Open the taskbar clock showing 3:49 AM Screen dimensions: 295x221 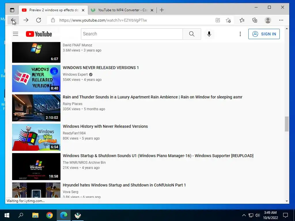[270, 215]
